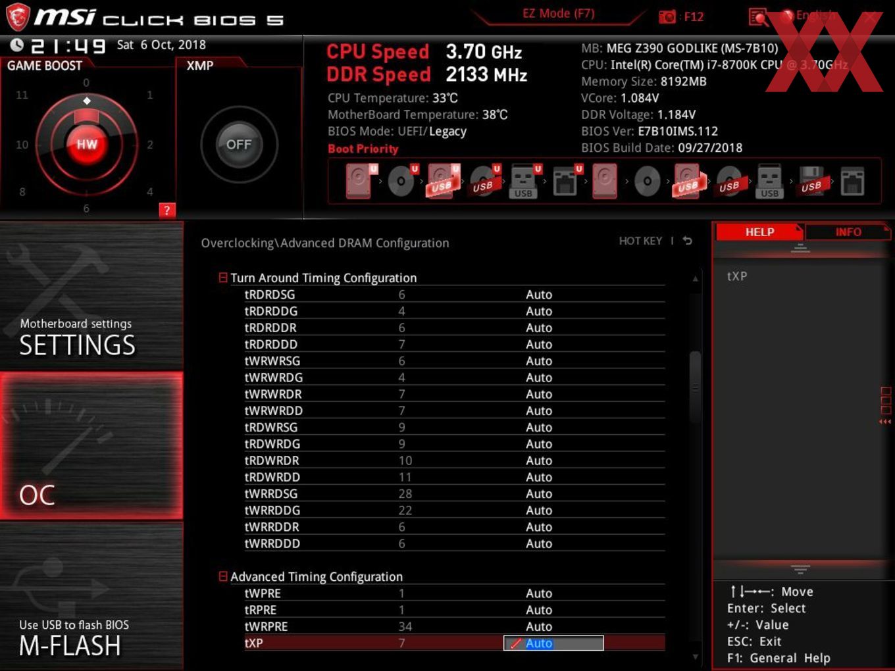Screen dimensions: 895x671
Task: Select the legacy USB key boot icon
Action: coord(769,181)
